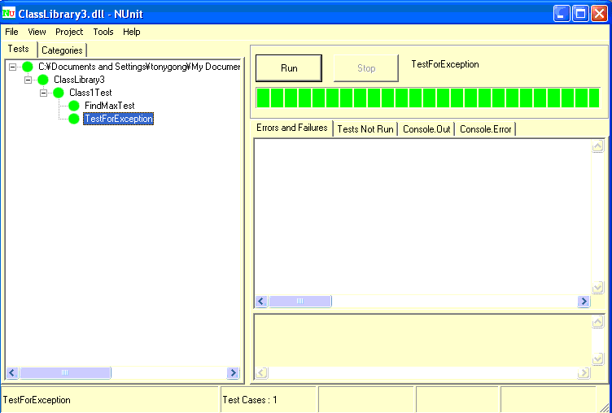Click down arrow of stack trace scrollbar
Viewport: 612px width, 413px height.
click(x=598, y=359)
